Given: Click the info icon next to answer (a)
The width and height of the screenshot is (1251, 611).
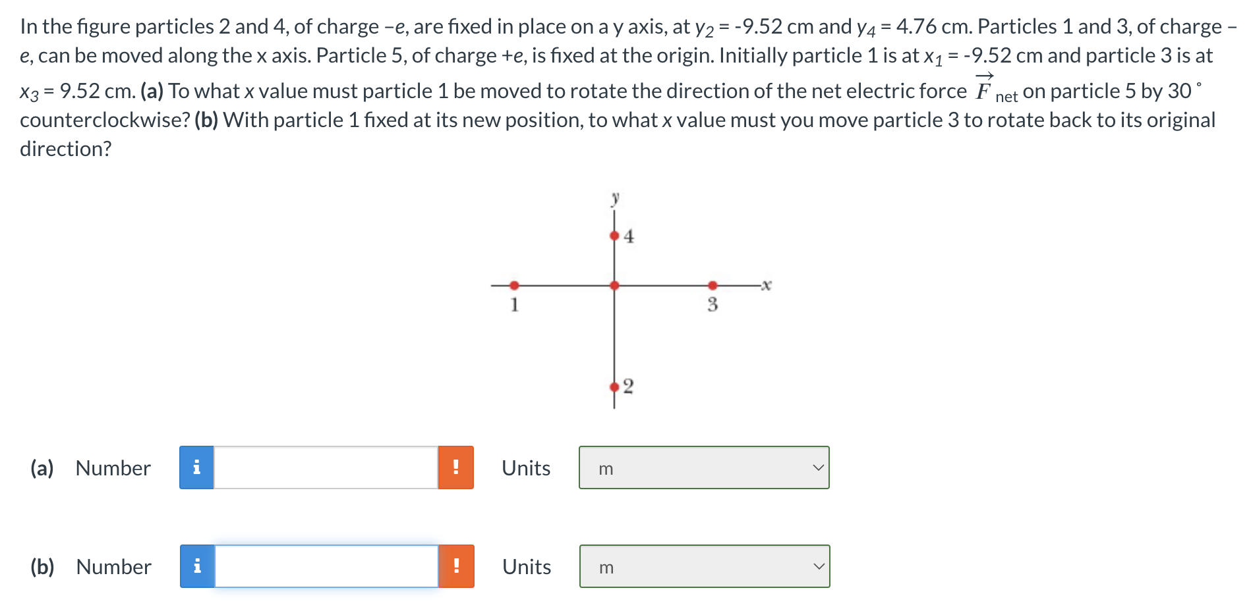Looking at the screenshot, I should pos(196,467).
